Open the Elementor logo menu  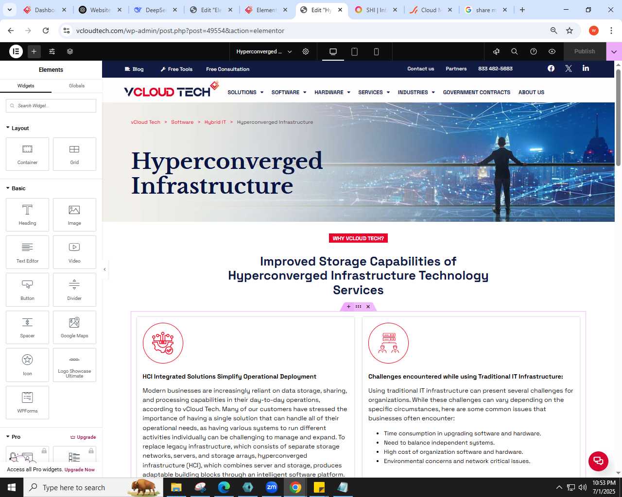[x=16, y=51]
